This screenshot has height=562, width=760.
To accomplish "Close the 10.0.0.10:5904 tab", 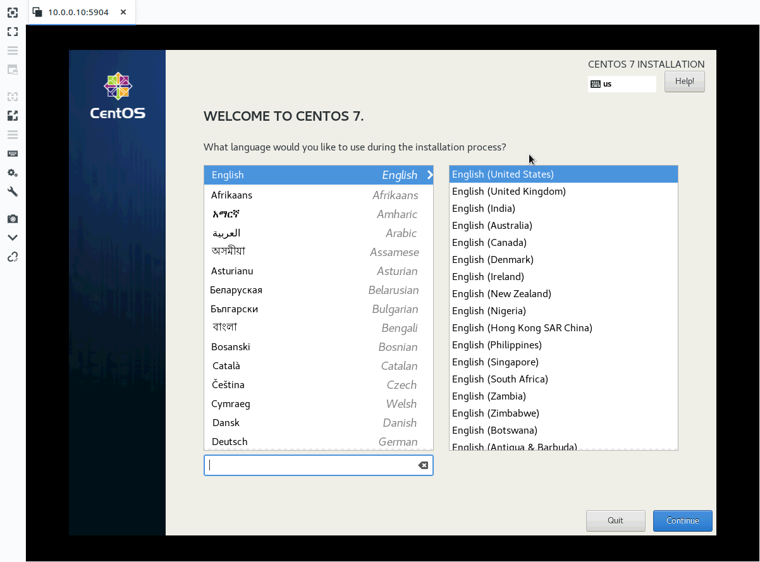I will tap(123, 12).
